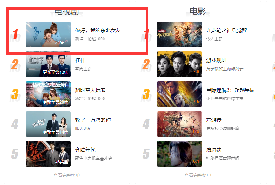Click the 魔唇劫 movie title
The image size is (275, 185).
(214, 150)
